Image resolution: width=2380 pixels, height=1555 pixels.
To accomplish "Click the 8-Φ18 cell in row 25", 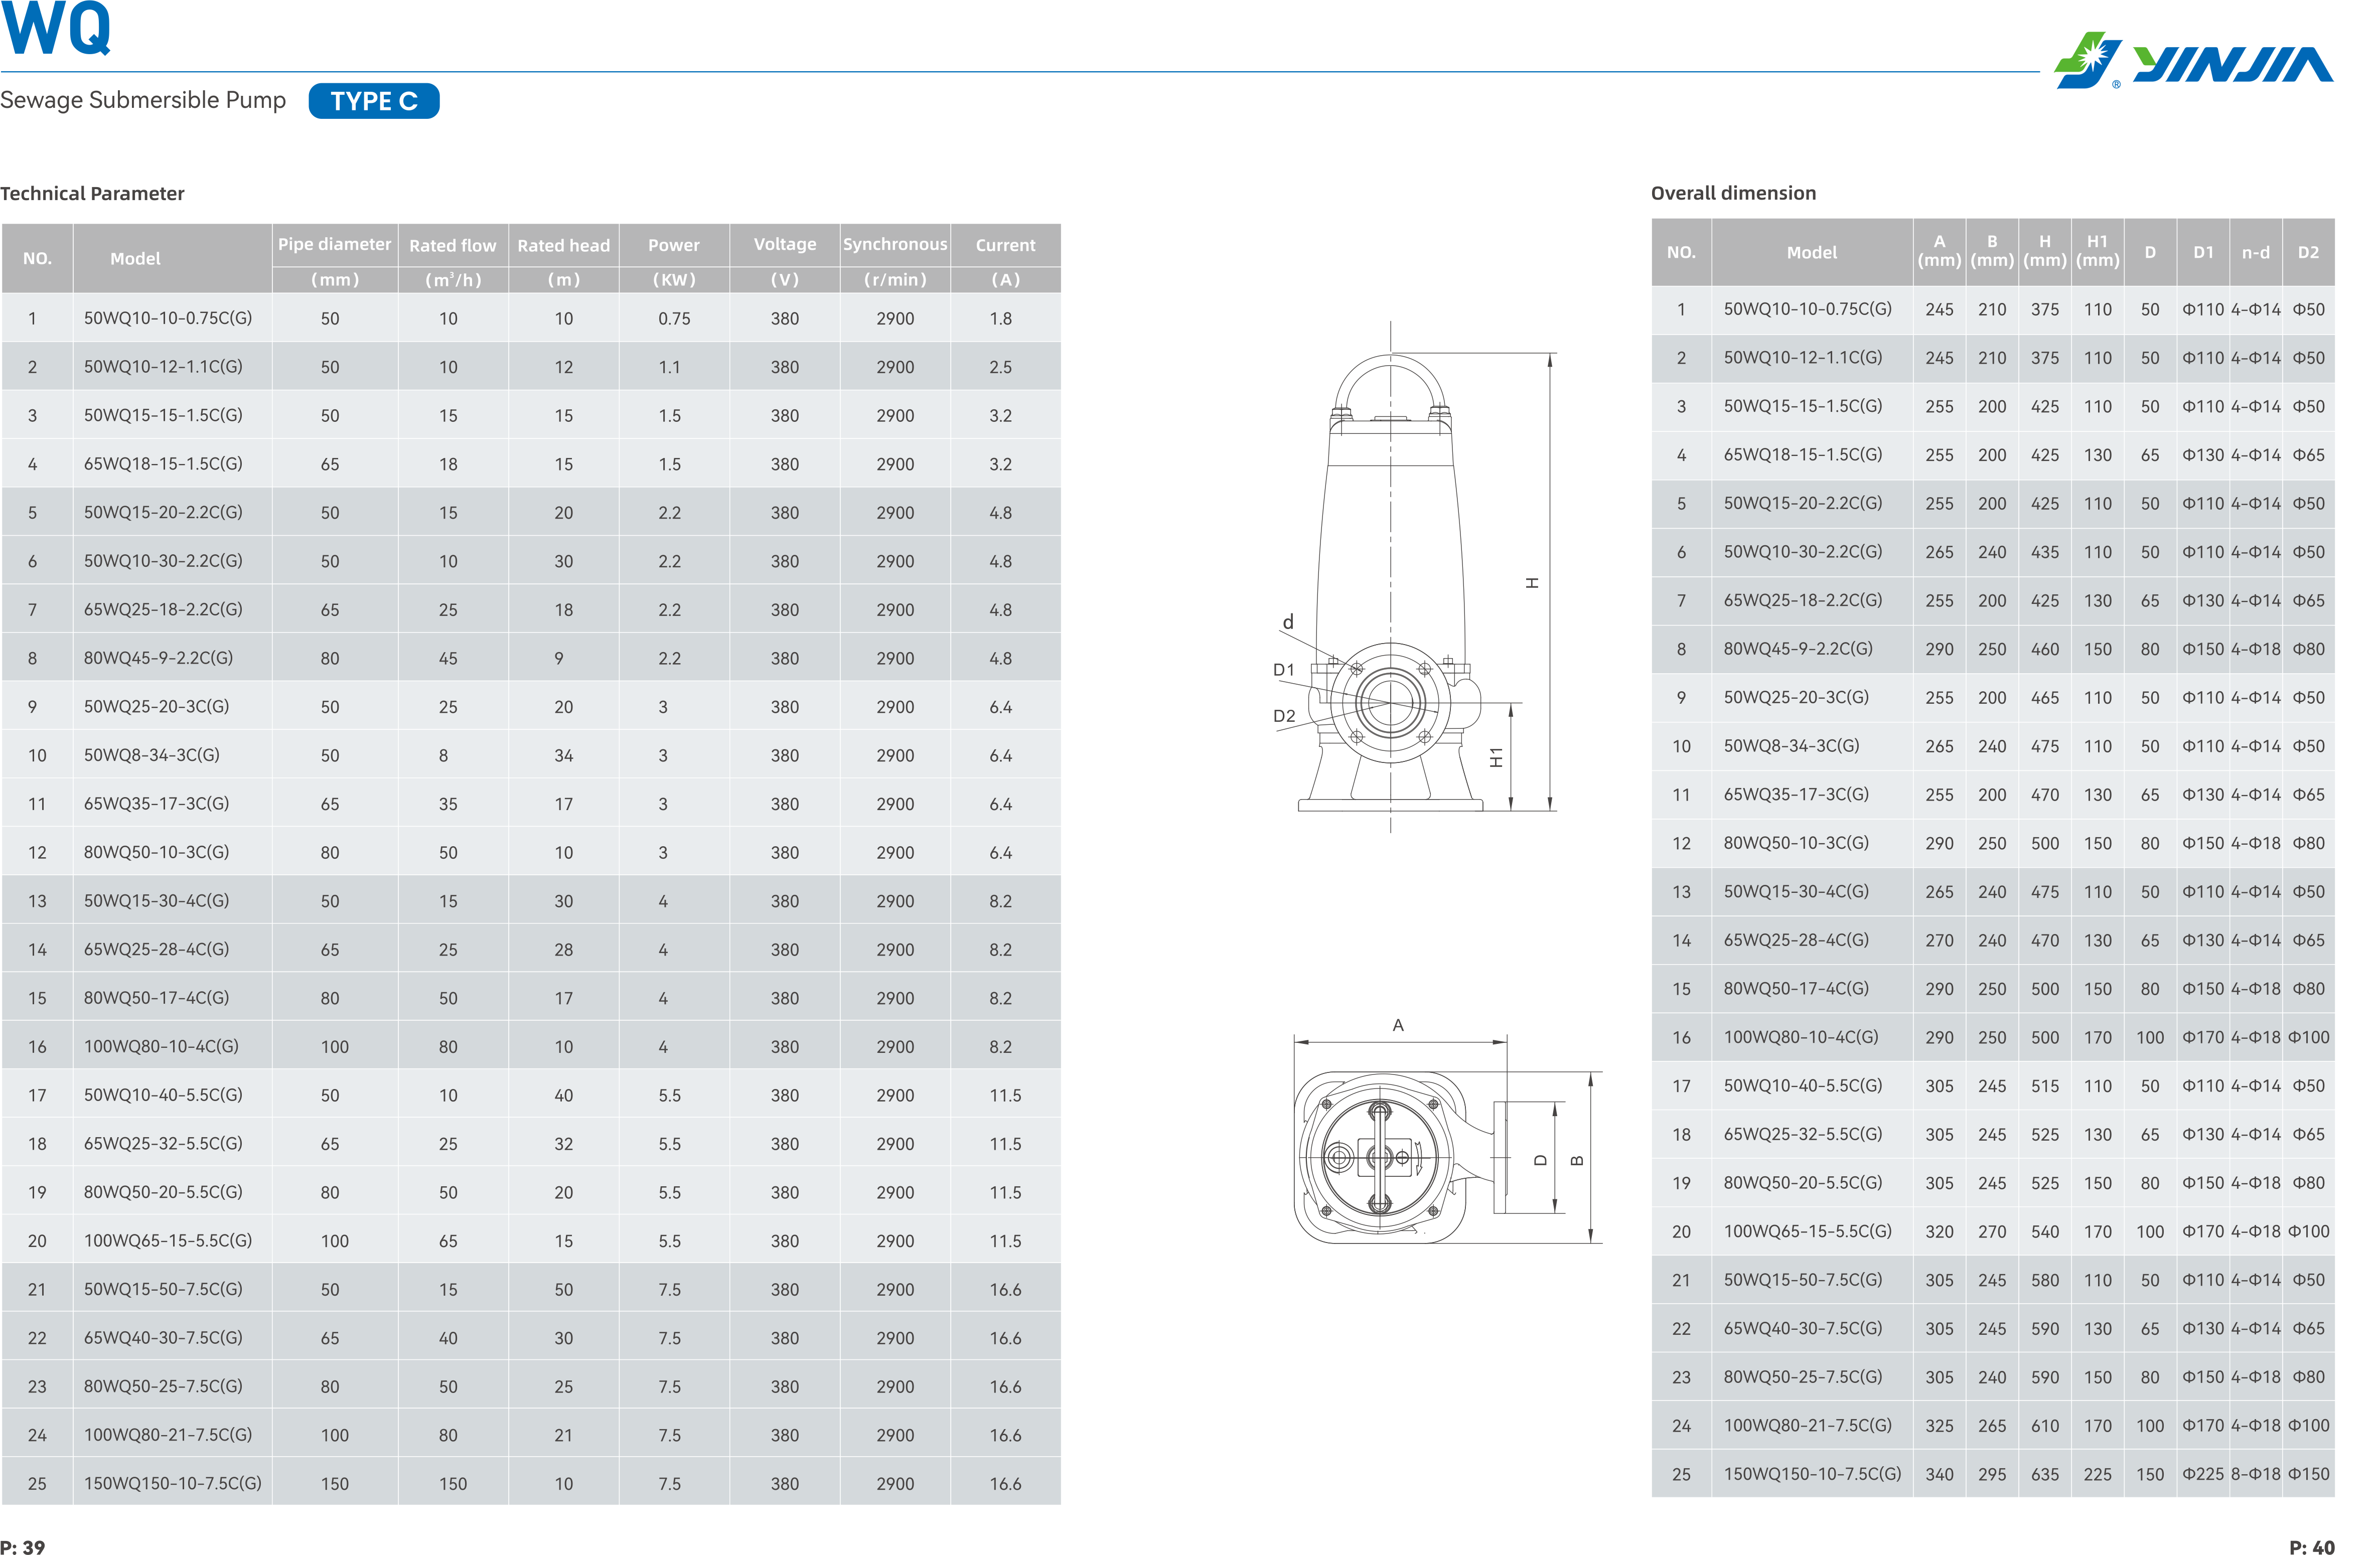I will coord(2255,1474).
